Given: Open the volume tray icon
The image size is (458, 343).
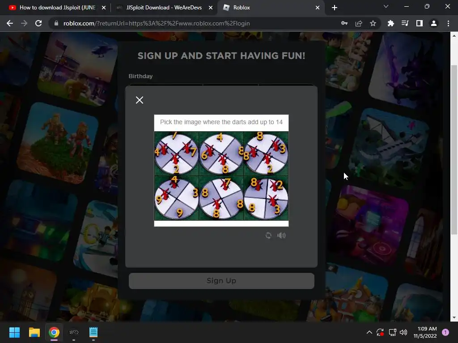Looking at the screenshot, I should [x=403, y=332].
